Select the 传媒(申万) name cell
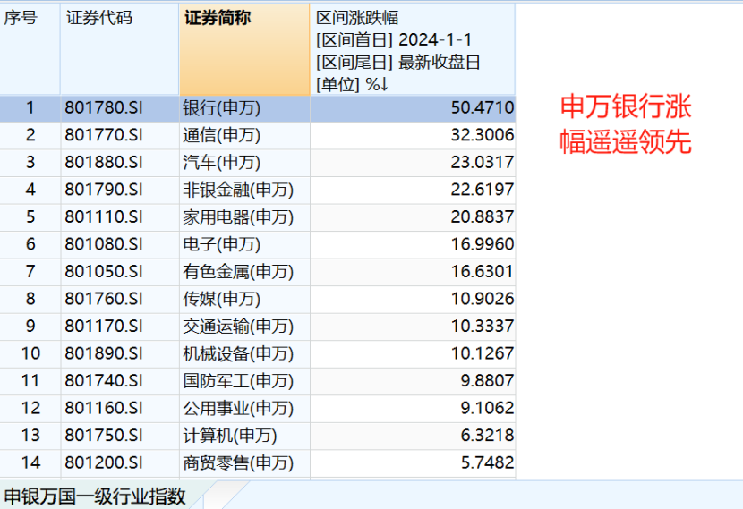The height and width of the screenshot is (509, 743). [x=244, y=300]
